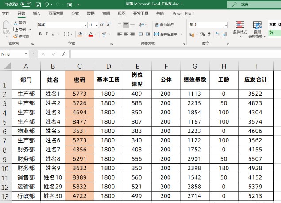281x203 pixels.
Task: Toggle Bottom Align button
Action: coord(132,25)
